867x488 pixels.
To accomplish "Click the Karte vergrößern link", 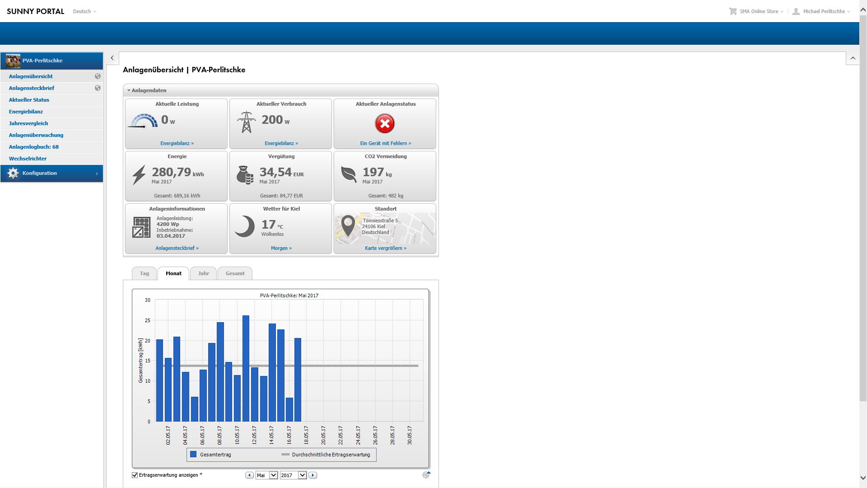I will [385, 248].
